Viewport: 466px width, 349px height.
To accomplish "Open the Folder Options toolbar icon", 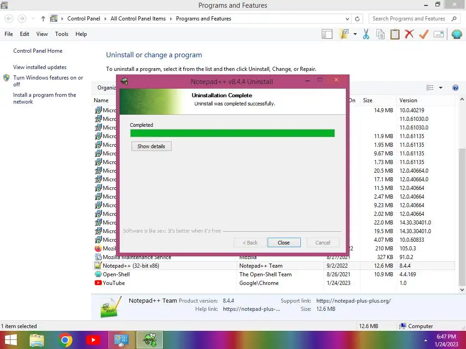I will pyautogui.click(x=344, y=34).
